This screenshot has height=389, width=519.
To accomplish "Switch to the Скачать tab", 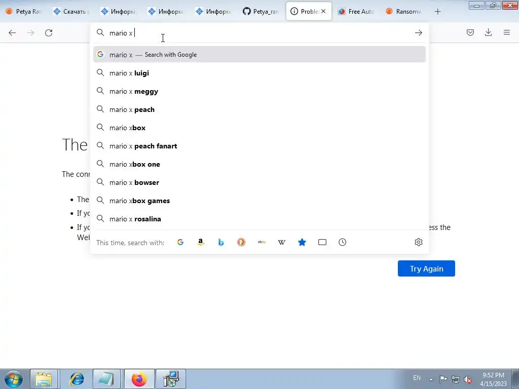I will pos(71,12).
